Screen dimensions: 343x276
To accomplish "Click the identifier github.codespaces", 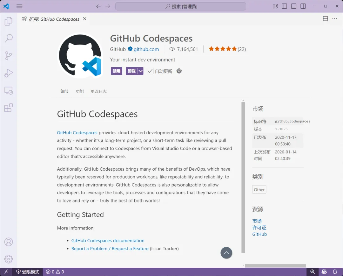I will click(293, 121).
